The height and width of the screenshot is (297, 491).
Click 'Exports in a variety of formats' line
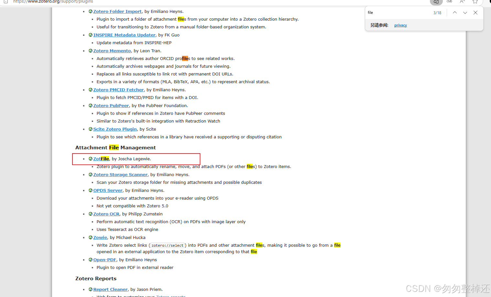[183, 82]
